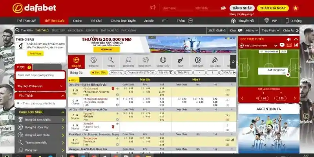Viewport: 314px width, 157px height.
Task: Open Thể Thao Dafa tab
Action: click(54, 21)
